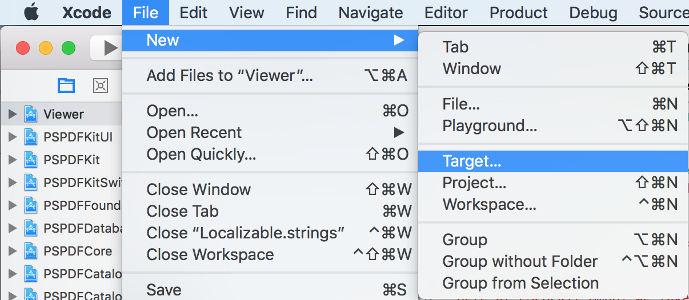Expand the PSPDFFoundation disclosure triangle
The width and height of the screenshot is (689, 300).
click(12, 206)
